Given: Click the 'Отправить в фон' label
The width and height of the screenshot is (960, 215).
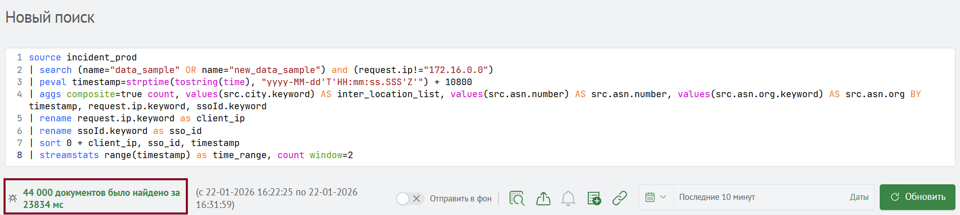Looking at the screenshot, I should click(x=461, y=199).
